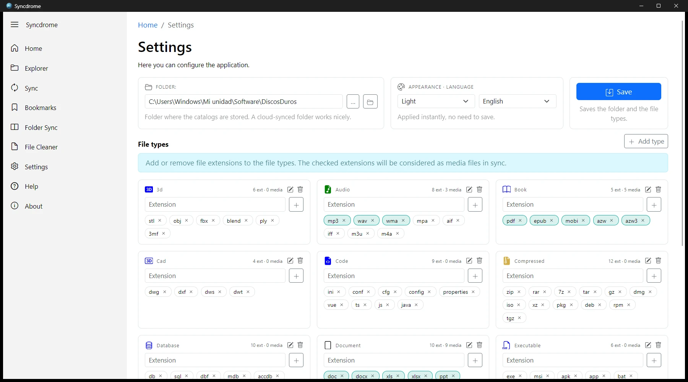The height and width of the screenshot is (382, 688).
Task: Remove the stl extension tag
Action: (x=160, y=220)
